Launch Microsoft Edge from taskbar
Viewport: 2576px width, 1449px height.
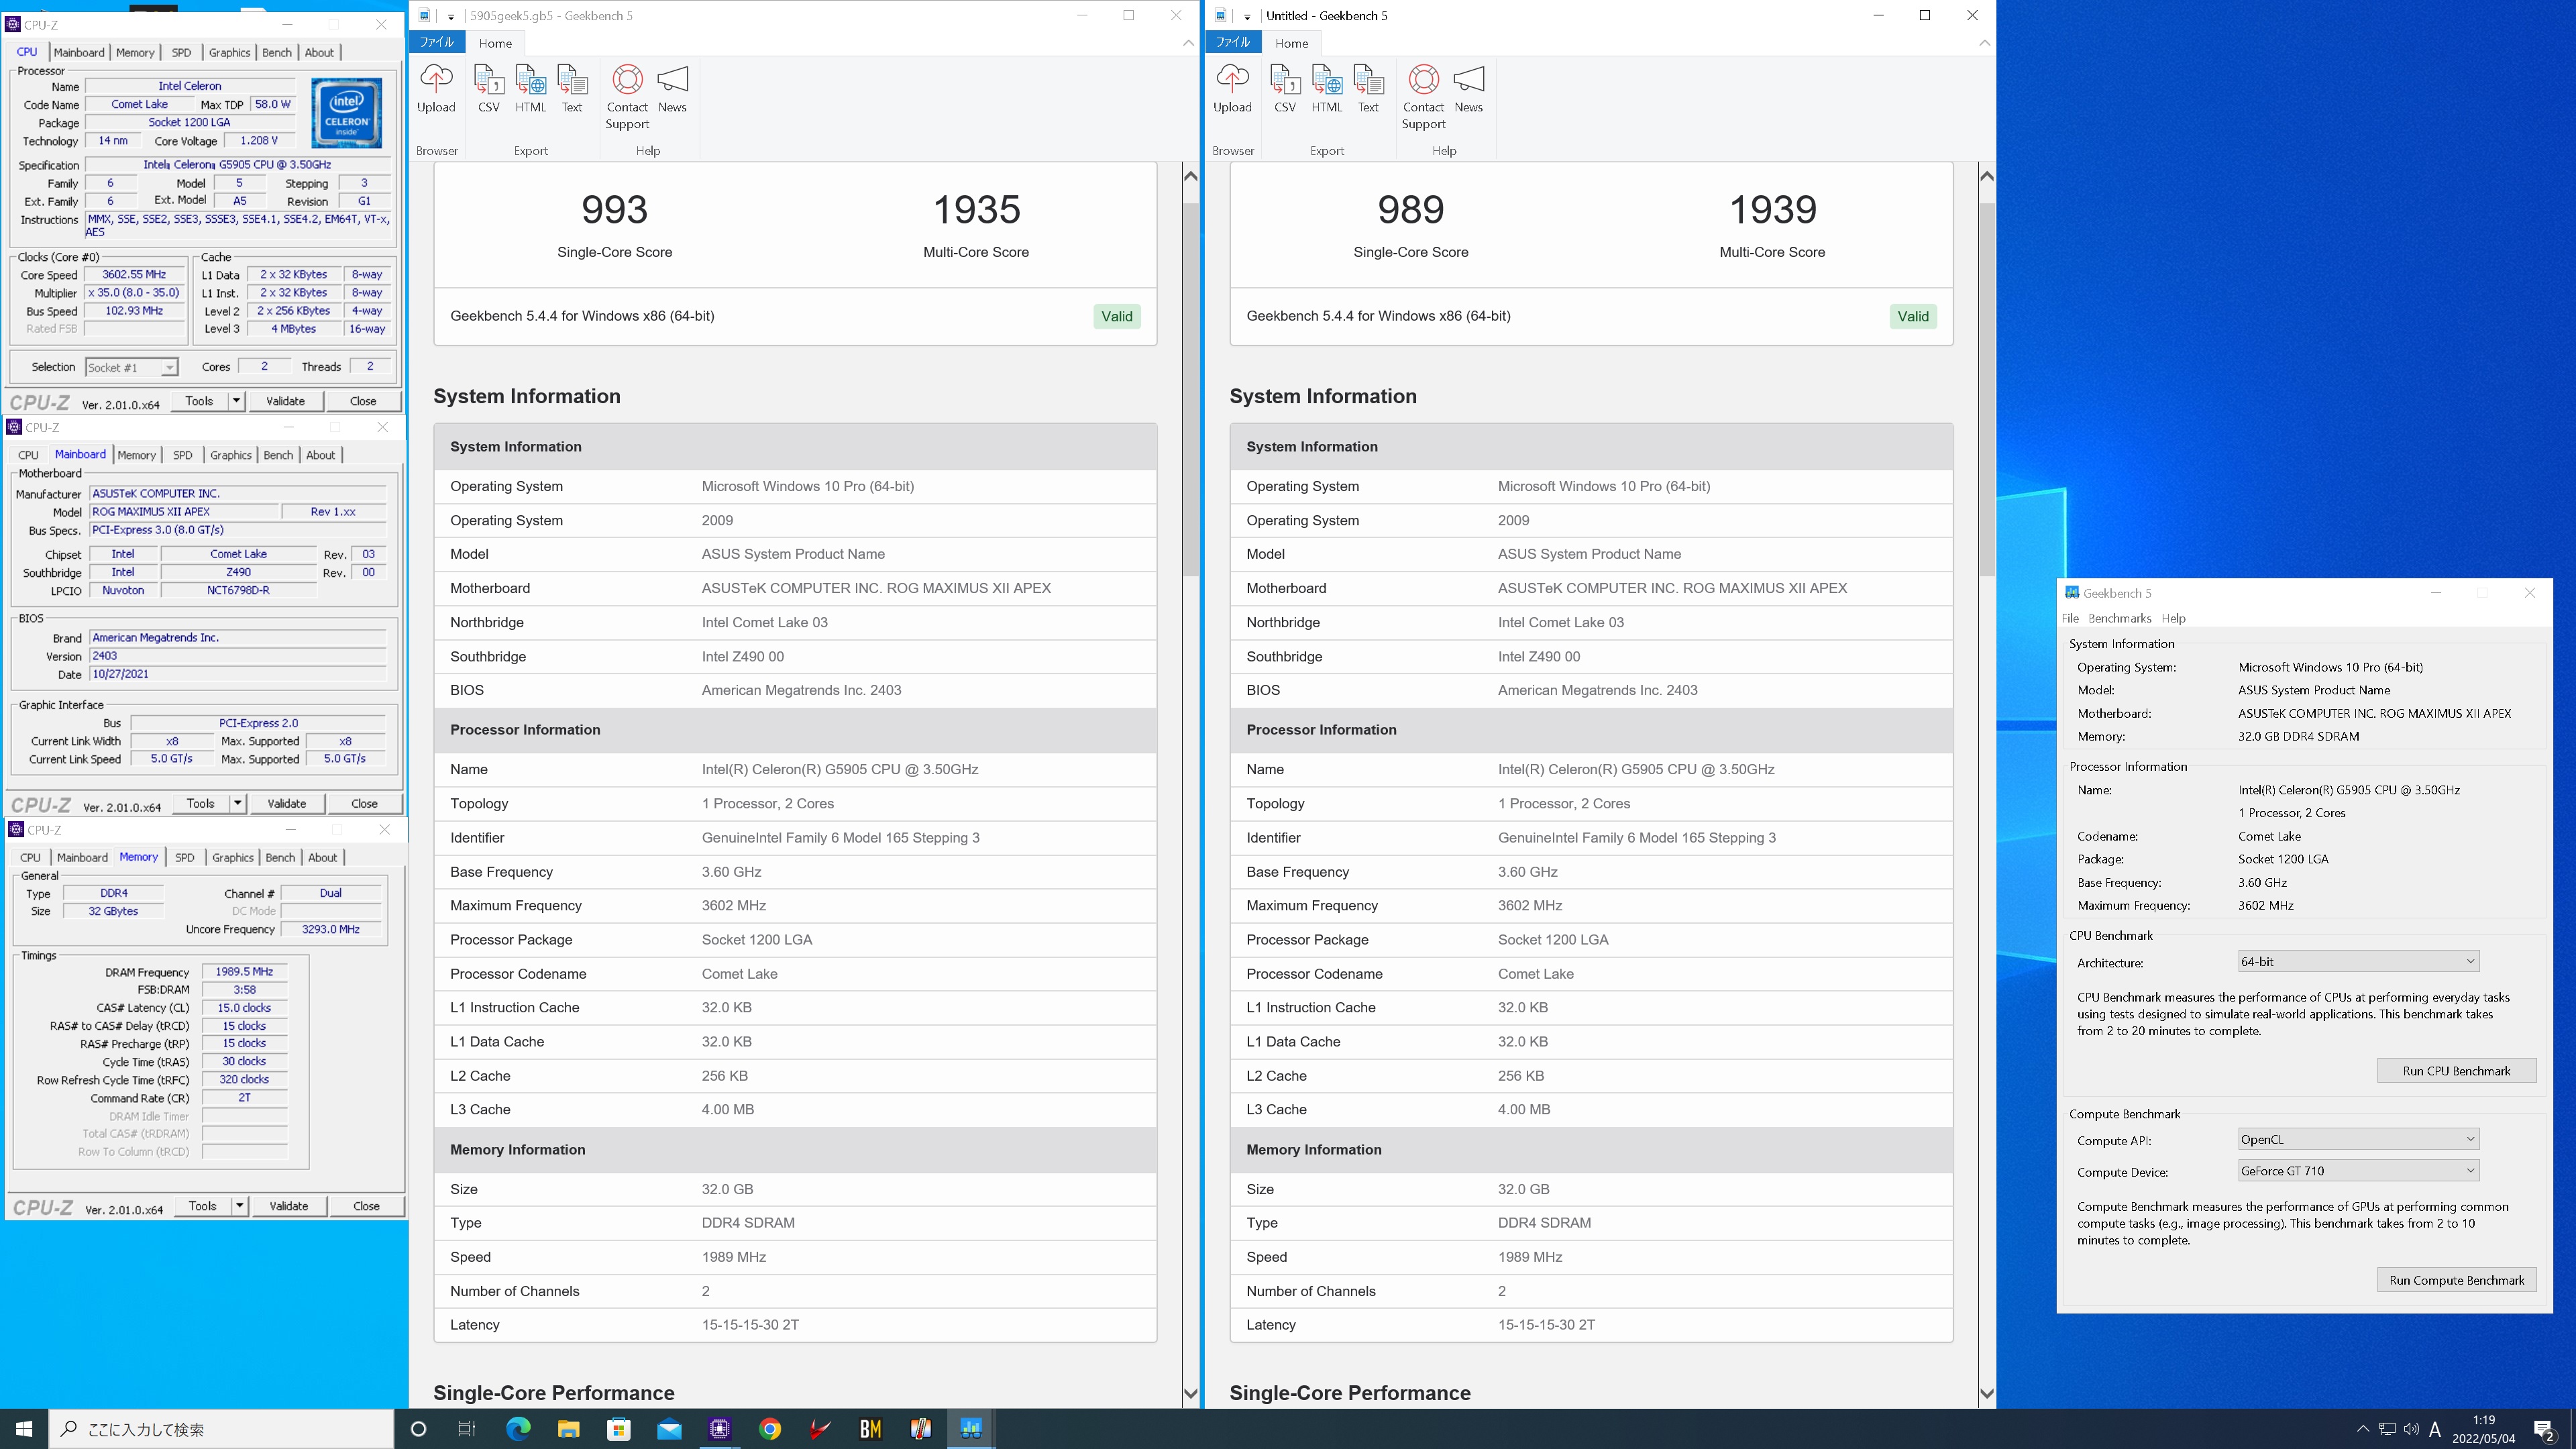click(518, 1429)
